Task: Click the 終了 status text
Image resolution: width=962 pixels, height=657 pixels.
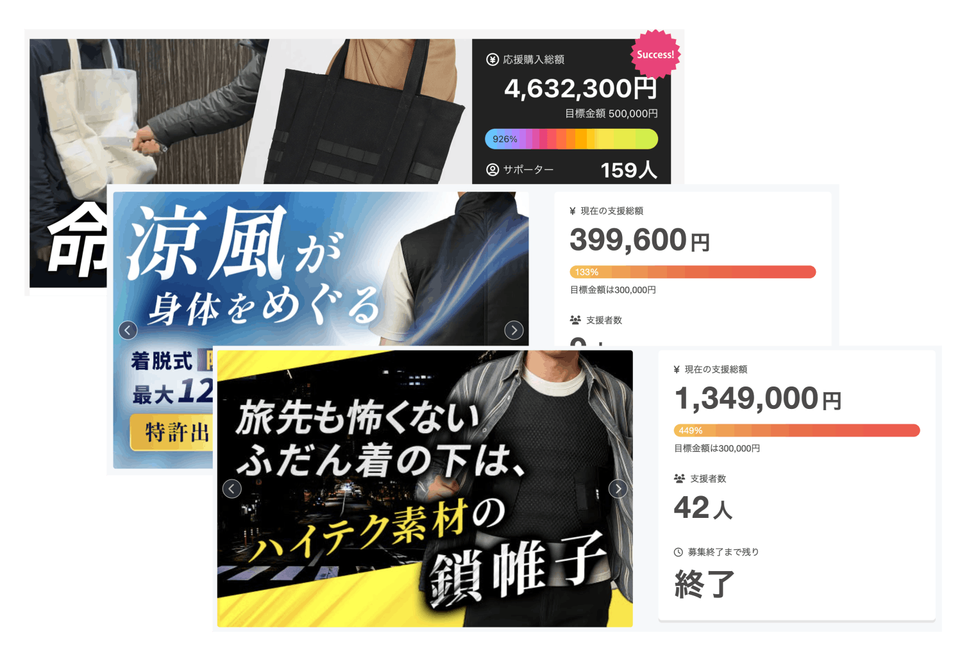Action: (704, 584)
